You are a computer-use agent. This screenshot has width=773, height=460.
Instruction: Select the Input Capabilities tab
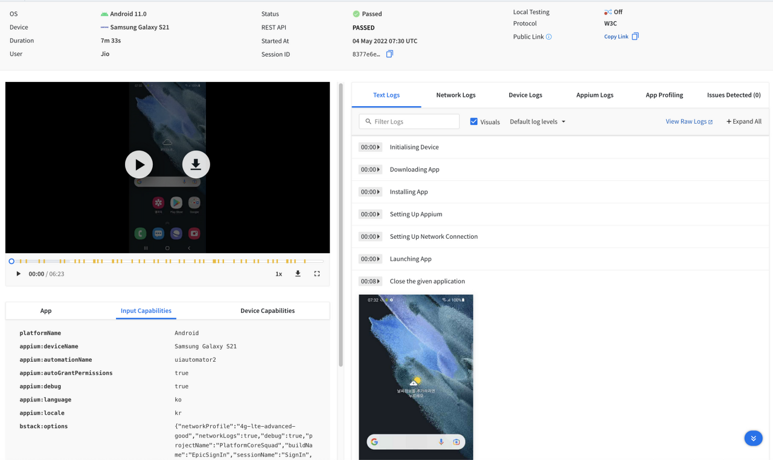coord(146,311)
